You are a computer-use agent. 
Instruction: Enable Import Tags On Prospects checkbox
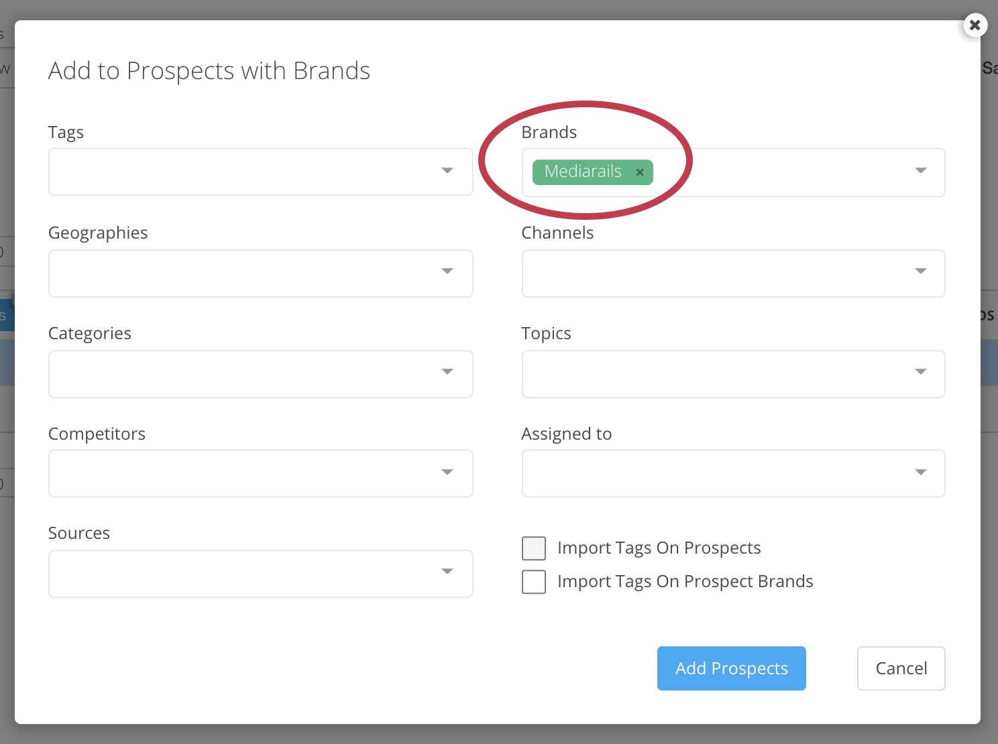[x=534, y=548]
